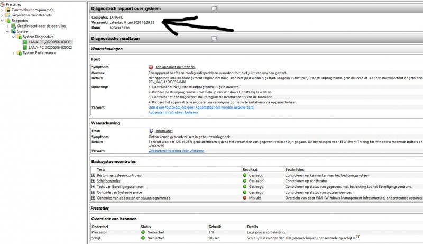Click the Prestaties root icon
The image size is (423, 244).
click(3, 4)
